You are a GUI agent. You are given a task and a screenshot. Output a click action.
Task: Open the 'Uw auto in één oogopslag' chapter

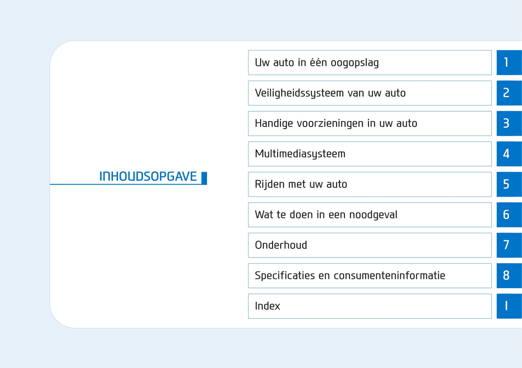tap(370, 62)
